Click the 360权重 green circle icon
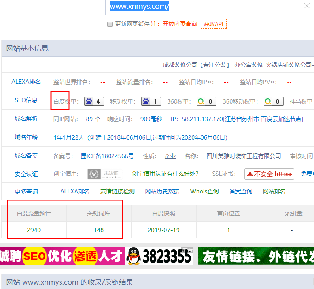The height and width of the screenshot is (289, 314). 201,101
